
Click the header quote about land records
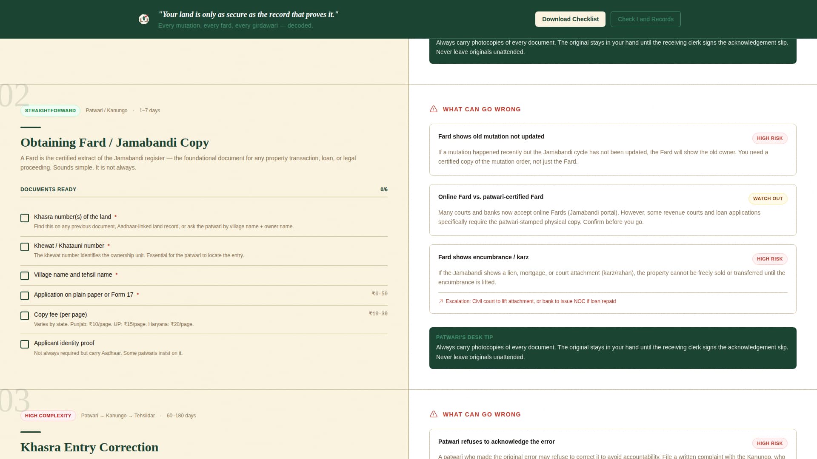(249, 14)
